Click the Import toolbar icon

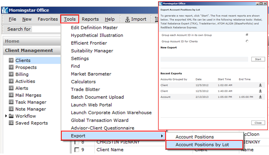[x=127, y=19]
